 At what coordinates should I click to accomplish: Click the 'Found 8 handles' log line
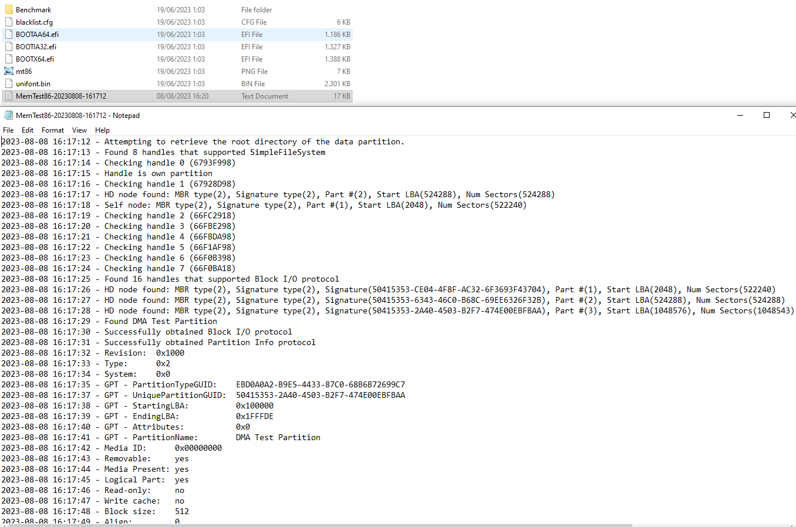(x=163, y=152)
